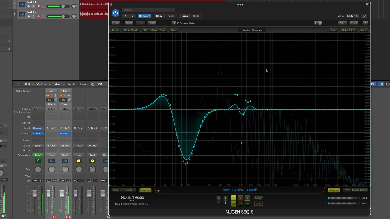Open the mixer Options dropdown
The image size is (390, 219).
[44, 84]
